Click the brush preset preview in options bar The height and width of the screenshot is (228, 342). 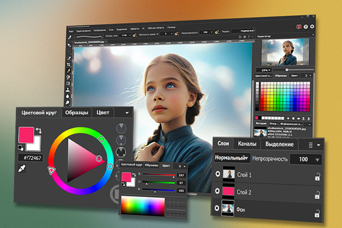click(89, 36)
